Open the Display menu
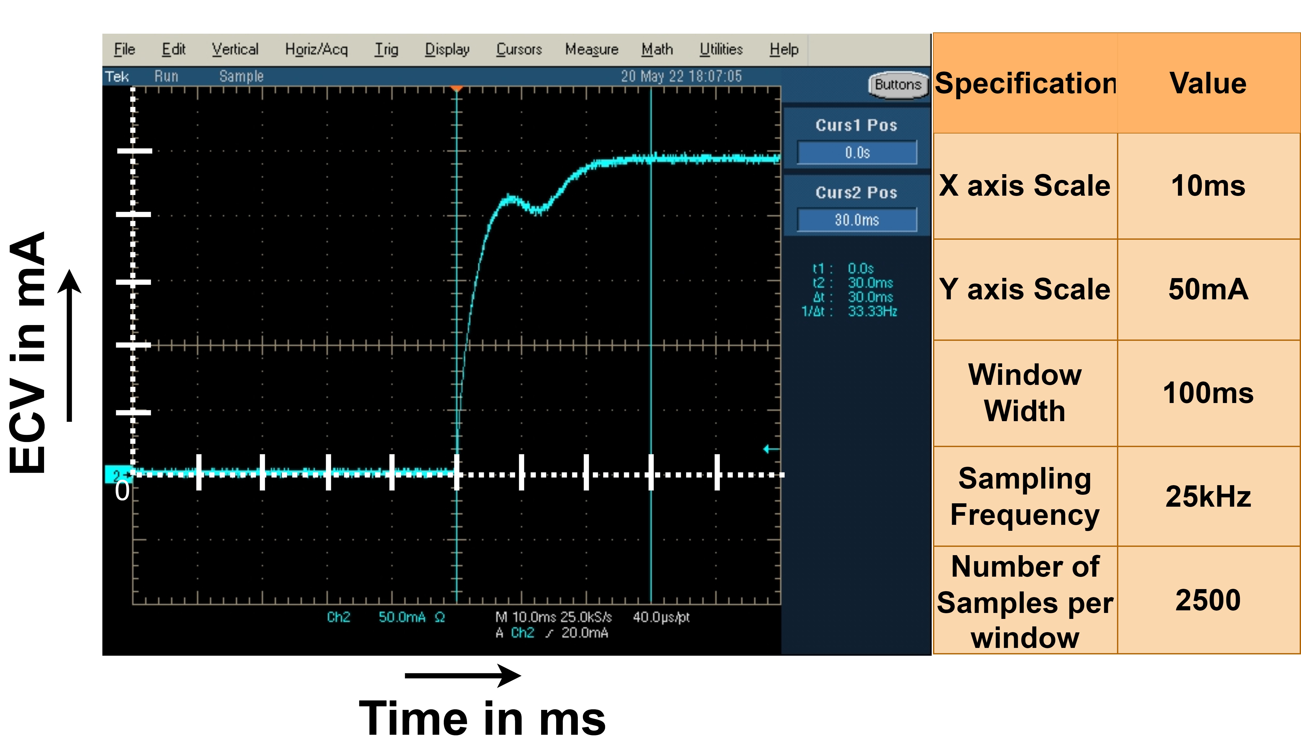Screen dimensions: 1301x749 (x=447, y=50)
